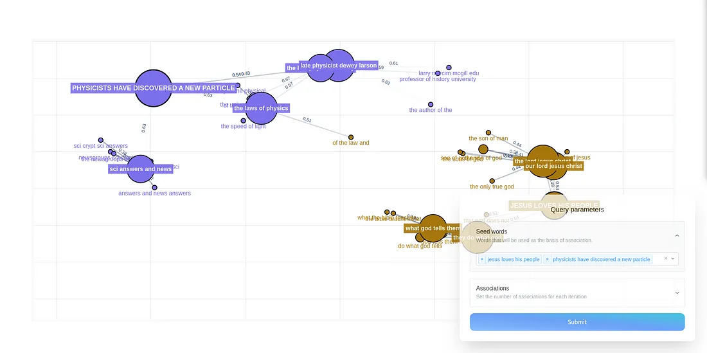707x353 pixels.
Task: Select the 'our lord jesus christ' node label
Action: pyautogui.click(x=553, y=166)
